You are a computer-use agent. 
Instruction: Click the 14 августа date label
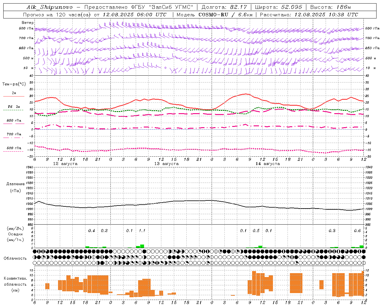click(268, 164)
